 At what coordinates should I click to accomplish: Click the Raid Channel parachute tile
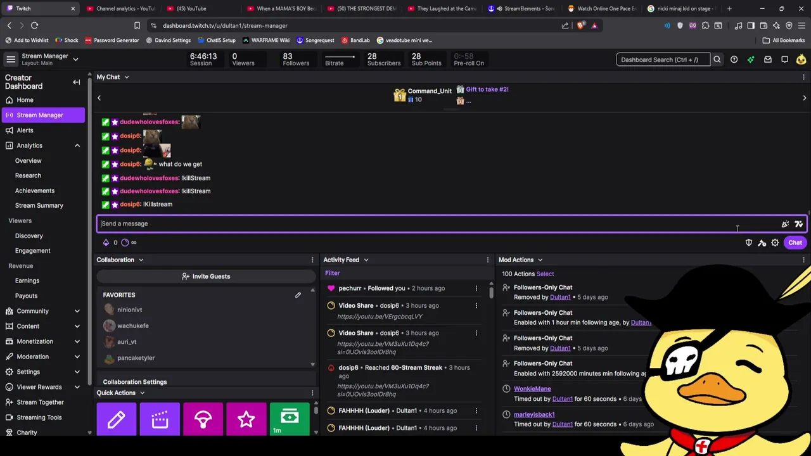(203, 419)
